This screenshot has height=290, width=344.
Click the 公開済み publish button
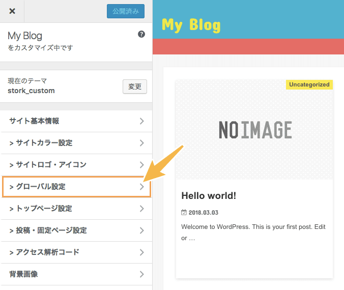point(126,11)
